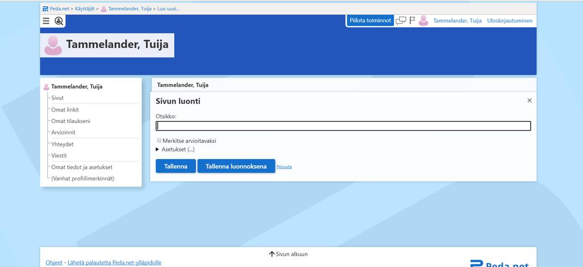This screenshot has height=267, width=583.
Task: Open Omat linkit in the sidebar
Action: pos(65,110)
